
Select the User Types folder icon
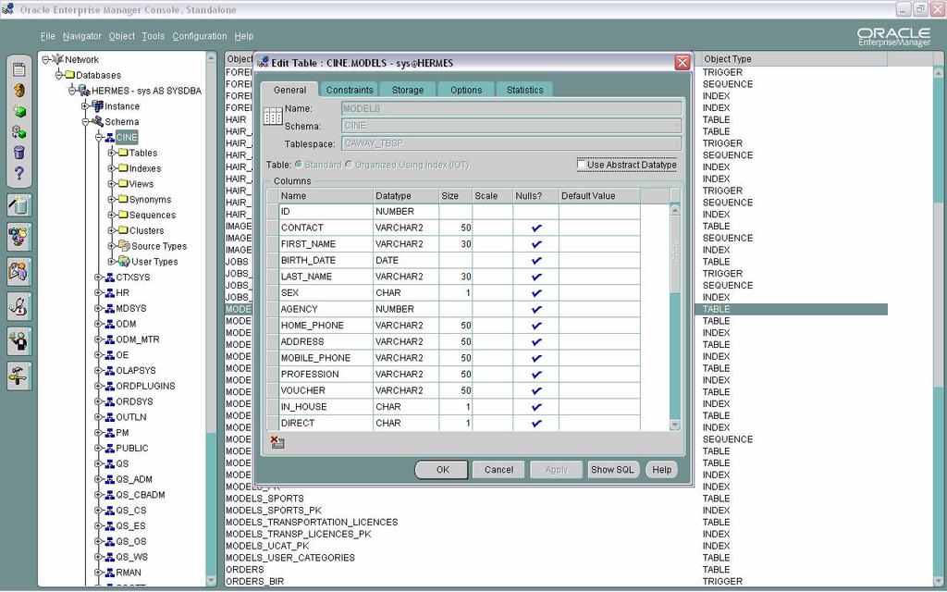point(124,261)
